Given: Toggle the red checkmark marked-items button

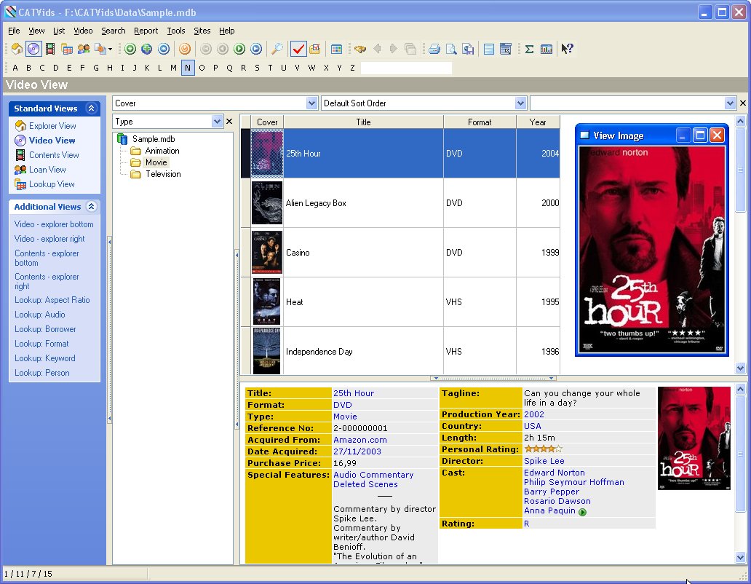Looking at the screenshot, I should click(x=298, y=49).
